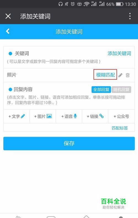Open the 匹配标签 link

pos(120,128)
